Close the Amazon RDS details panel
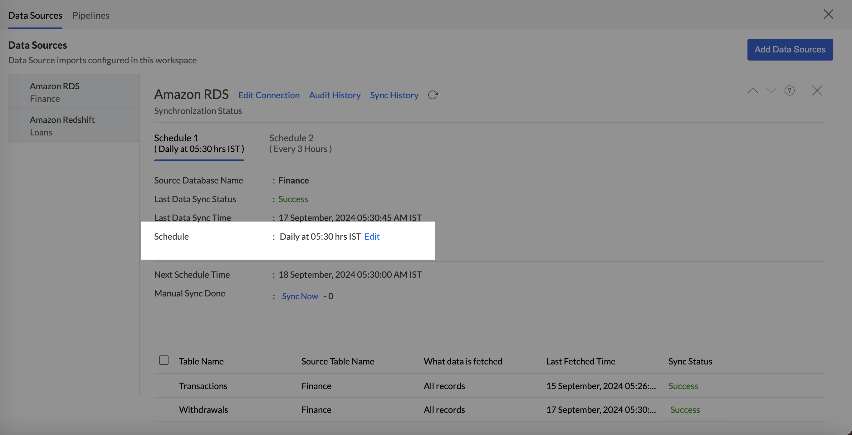This screenshot has height=435, width=852. 817,90
